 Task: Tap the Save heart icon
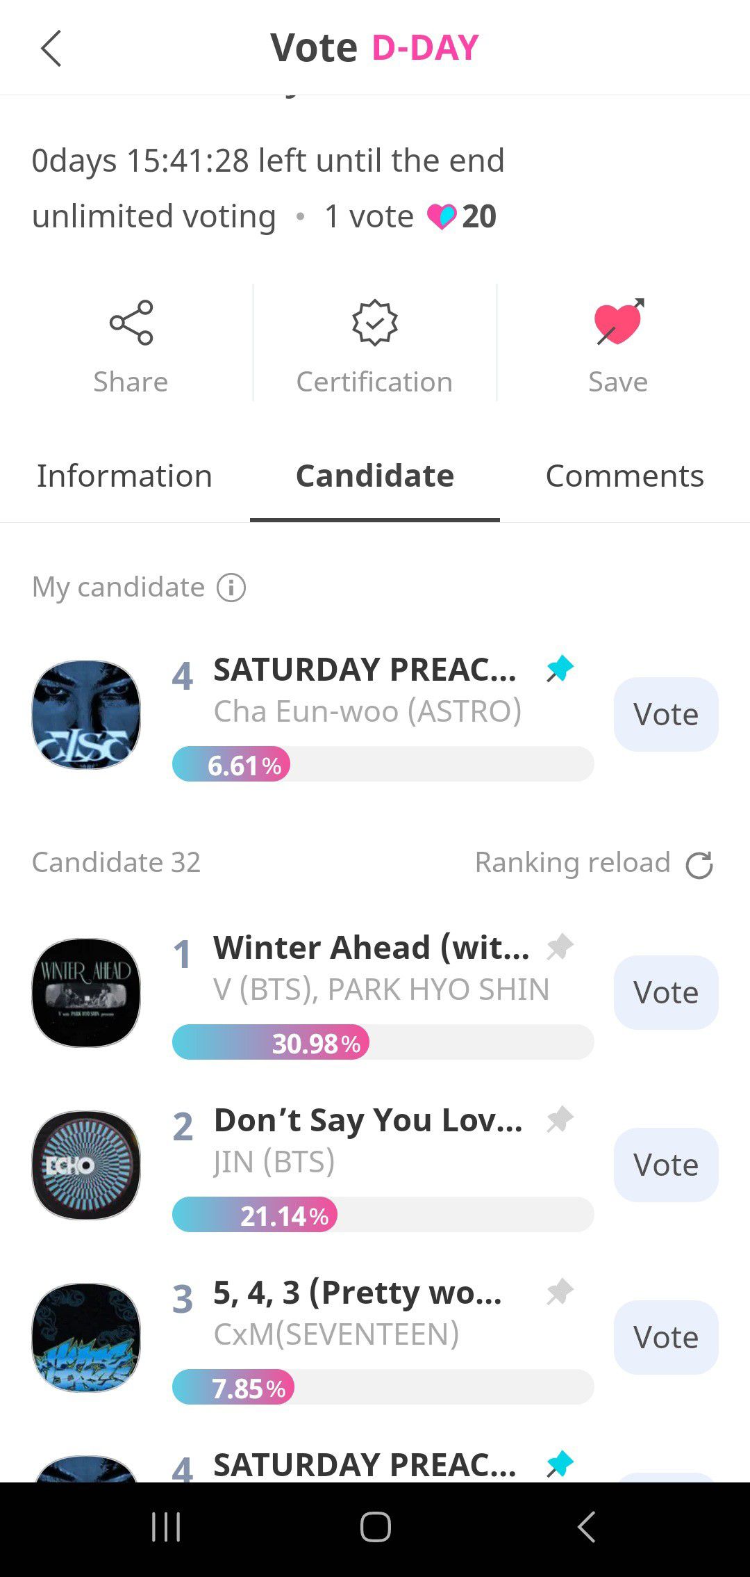click(618, 323)
